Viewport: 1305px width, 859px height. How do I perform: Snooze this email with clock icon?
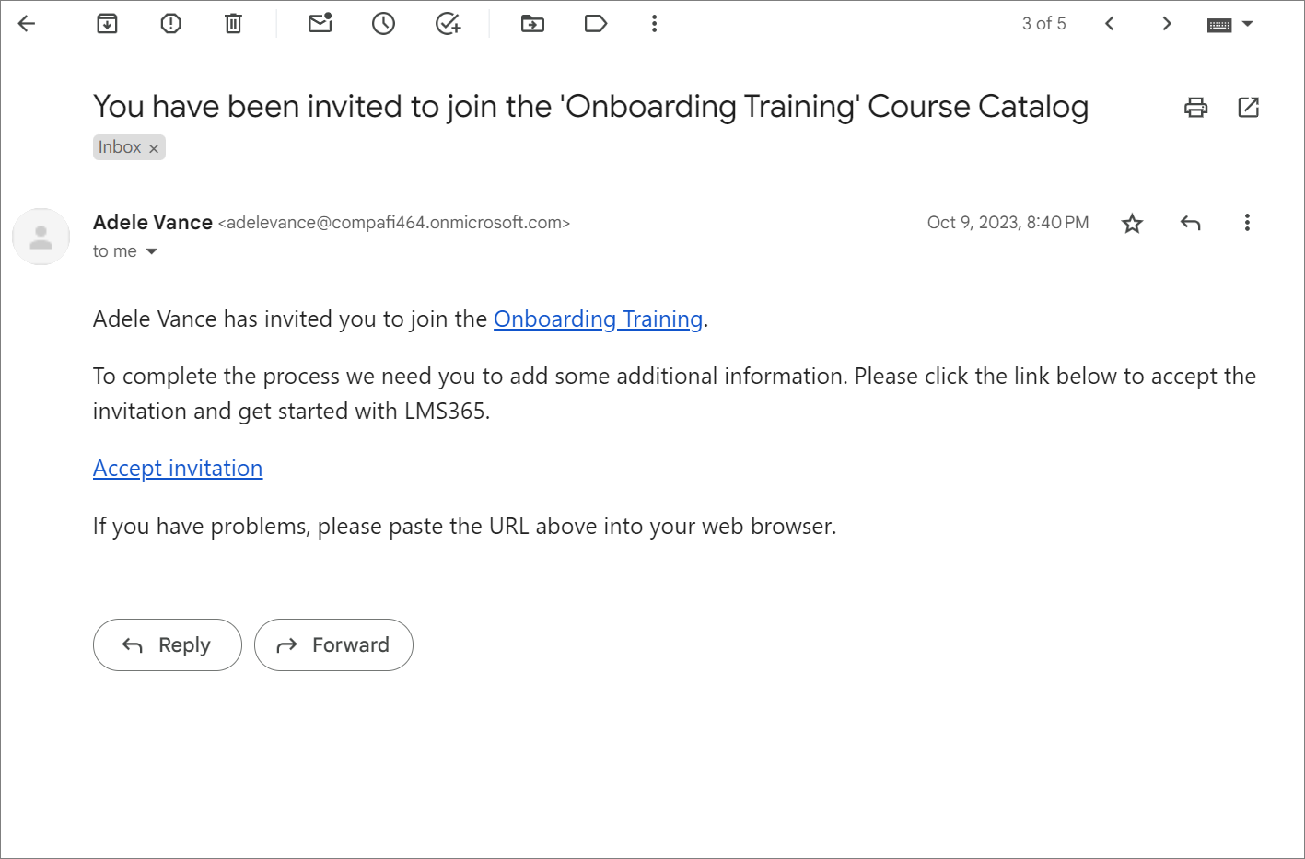click(x=383, y=24)
